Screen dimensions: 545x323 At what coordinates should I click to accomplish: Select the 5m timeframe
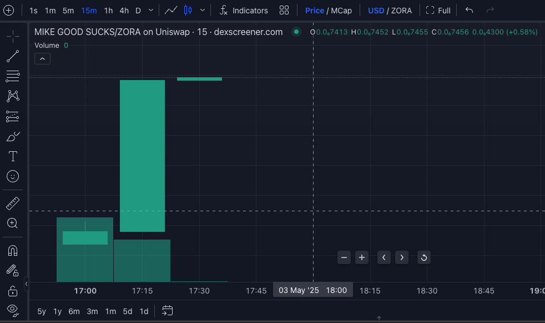[68, 11]
